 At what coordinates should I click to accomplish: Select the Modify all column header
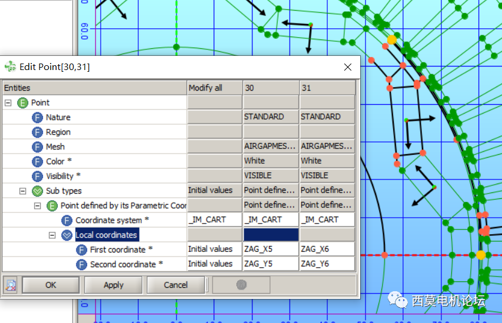coord(214,88)
